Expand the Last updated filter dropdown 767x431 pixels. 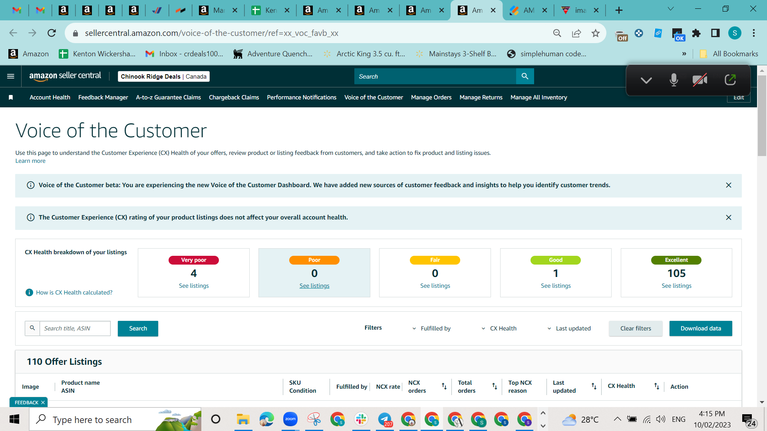[569, 328]
